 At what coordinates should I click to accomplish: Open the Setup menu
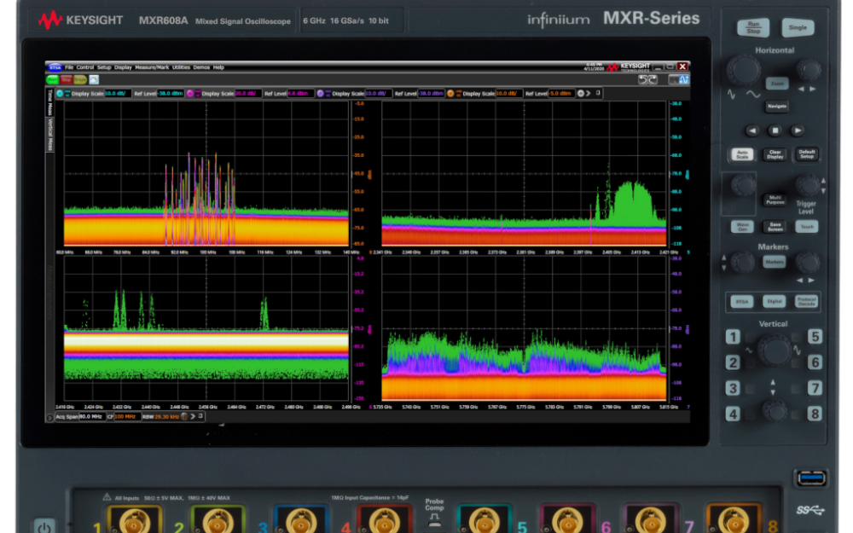coord(104,67)
